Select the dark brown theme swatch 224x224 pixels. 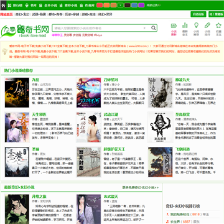tap(128, 5)
